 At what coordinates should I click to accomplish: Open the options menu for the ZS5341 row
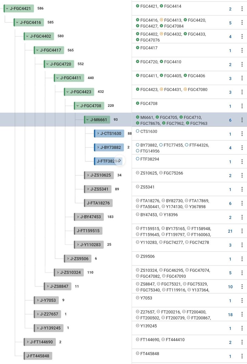coord(242,189)
